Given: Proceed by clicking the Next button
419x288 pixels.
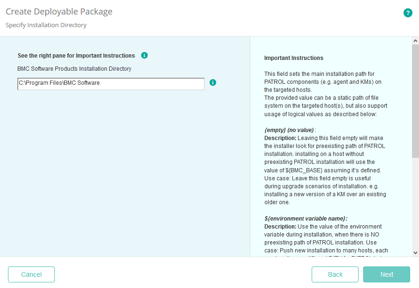Looking at the screenshot, I should click(x=386, y=274).
